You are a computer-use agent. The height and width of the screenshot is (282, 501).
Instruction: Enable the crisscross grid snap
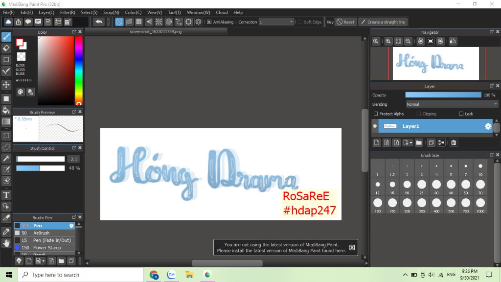click(139, 22)
